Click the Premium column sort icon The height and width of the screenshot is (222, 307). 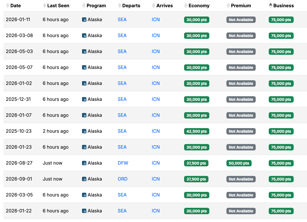click(x=228, y=6)
